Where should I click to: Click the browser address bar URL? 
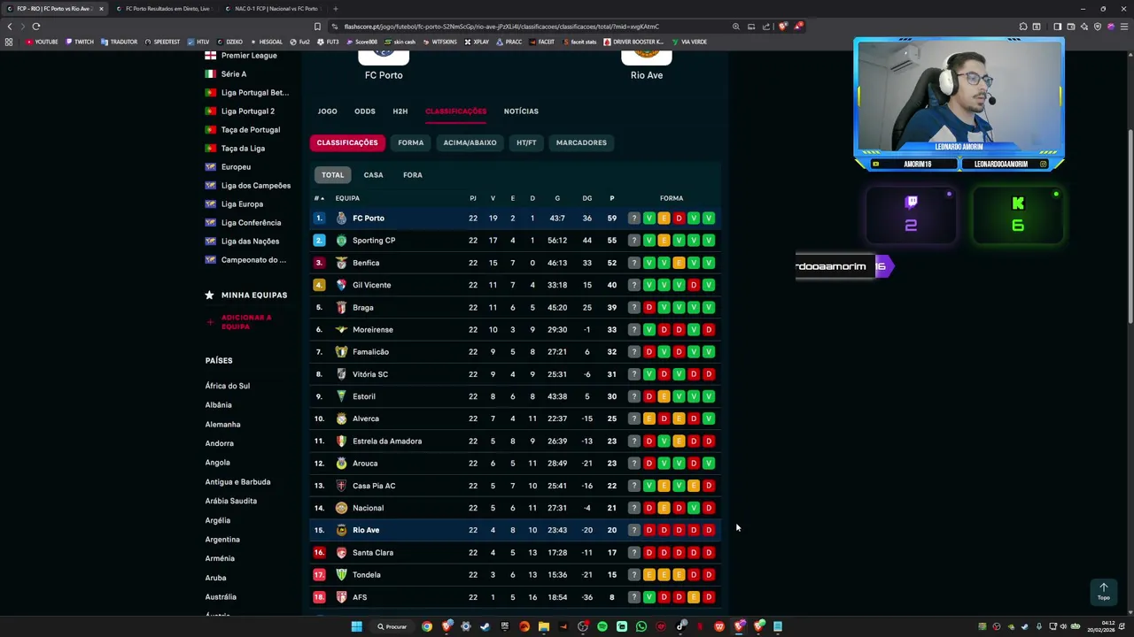coord(501,27)
